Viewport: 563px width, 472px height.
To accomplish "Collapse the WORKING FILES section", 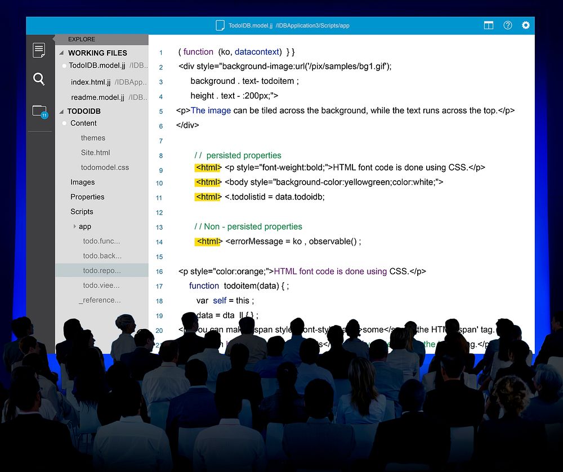I will pos(61,53).
